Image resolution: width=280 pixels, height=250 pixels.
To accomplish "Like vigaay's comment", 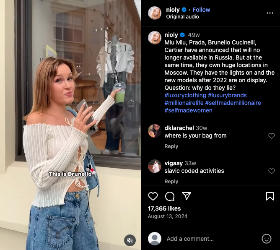I will (x=272, y=171).
